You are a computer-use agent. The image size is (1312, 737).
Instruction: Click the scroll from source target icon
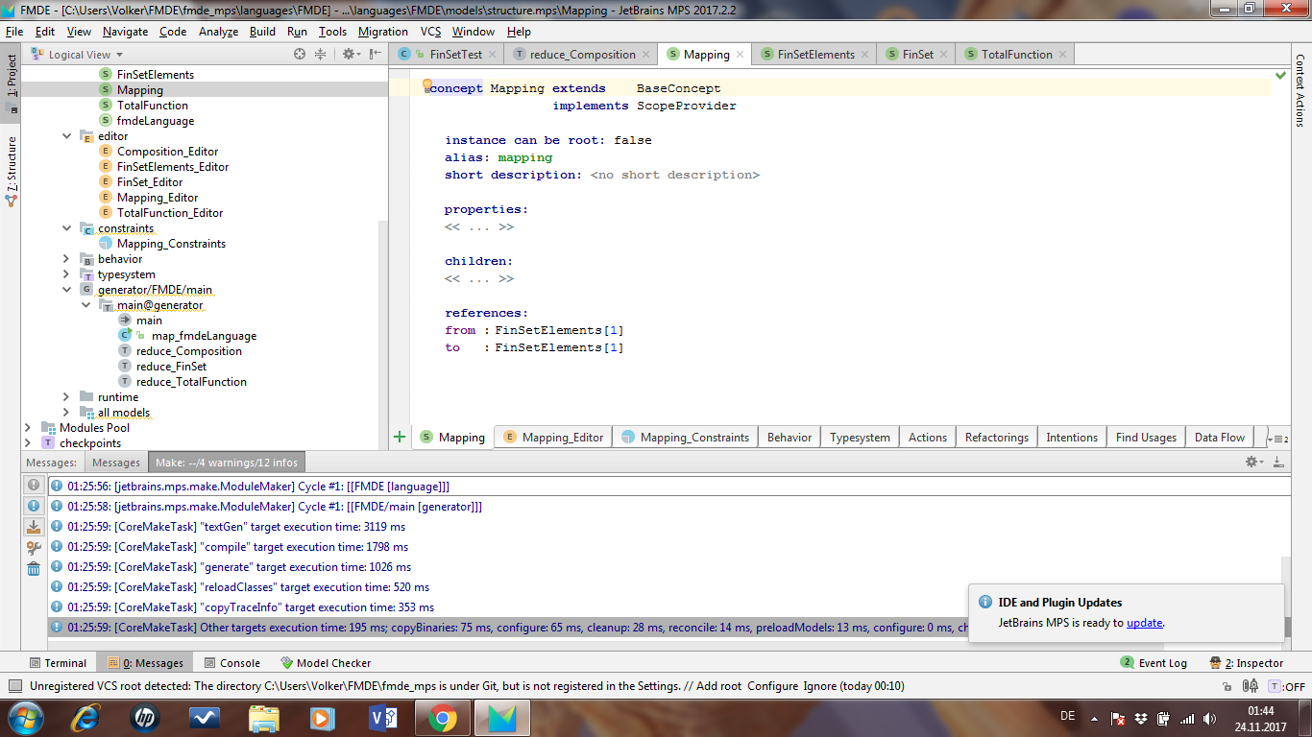tap(300, 55)
